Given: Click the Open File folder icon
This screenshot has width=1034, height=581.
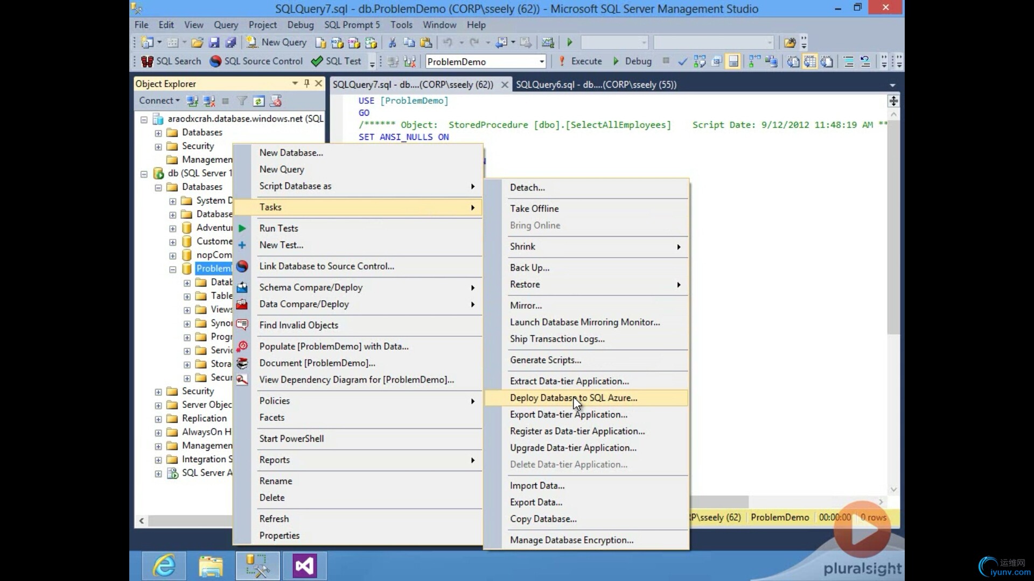Looking at the screenshot, I should tap(197, 42).
